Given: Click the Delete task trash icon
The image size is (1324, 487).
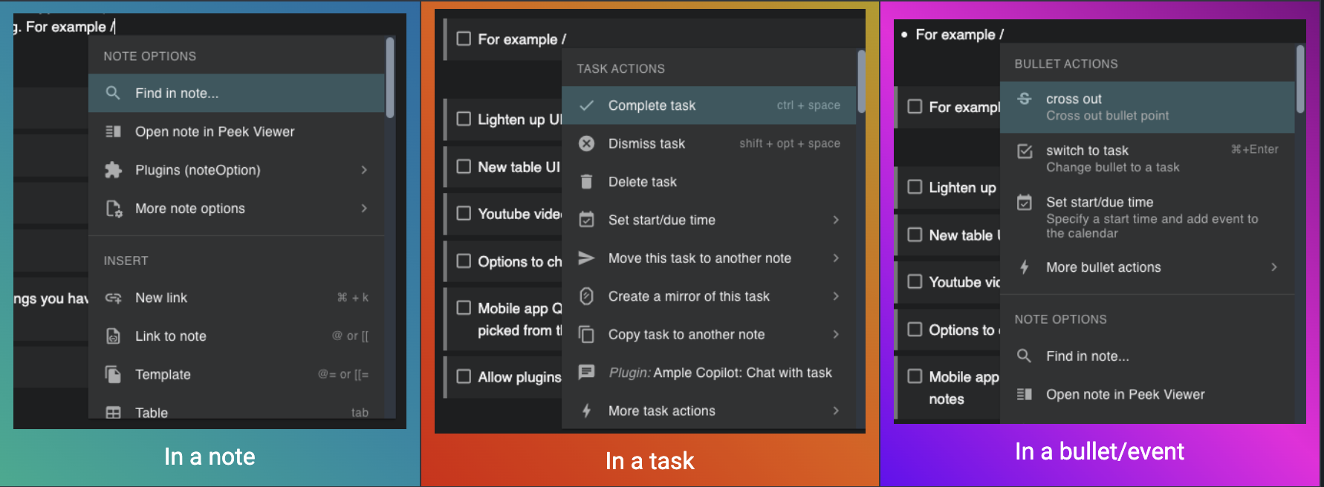Looking at the screenshot, I should point(586,182).
